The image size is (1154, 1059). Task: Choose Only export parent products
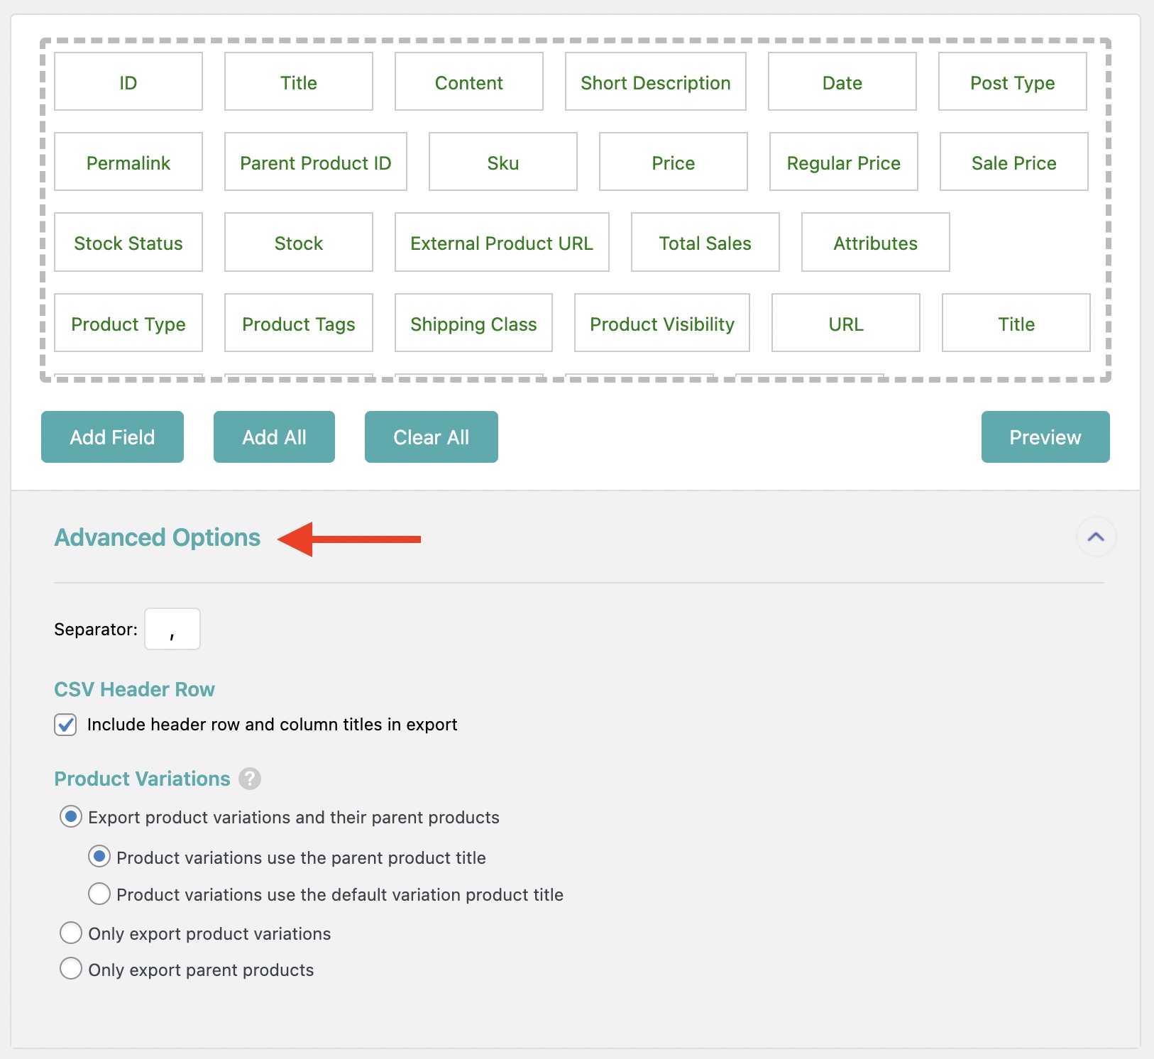[71, 969]
